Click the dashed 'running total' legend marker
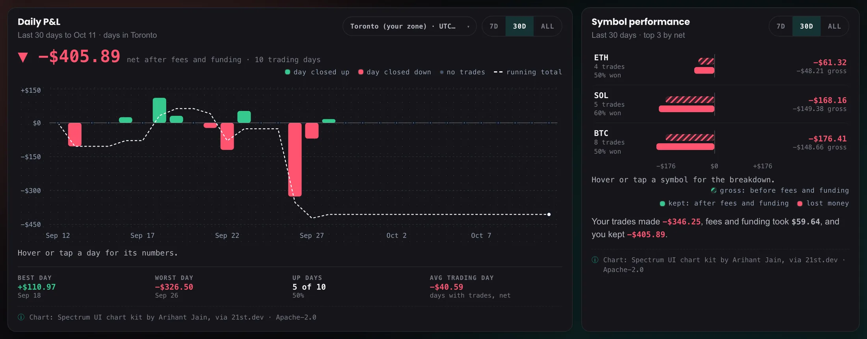867x339 pixels. (498, 72)
